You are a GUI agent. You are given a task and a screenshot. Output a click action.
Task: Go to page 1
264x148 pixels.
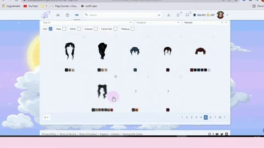[187, 118]
